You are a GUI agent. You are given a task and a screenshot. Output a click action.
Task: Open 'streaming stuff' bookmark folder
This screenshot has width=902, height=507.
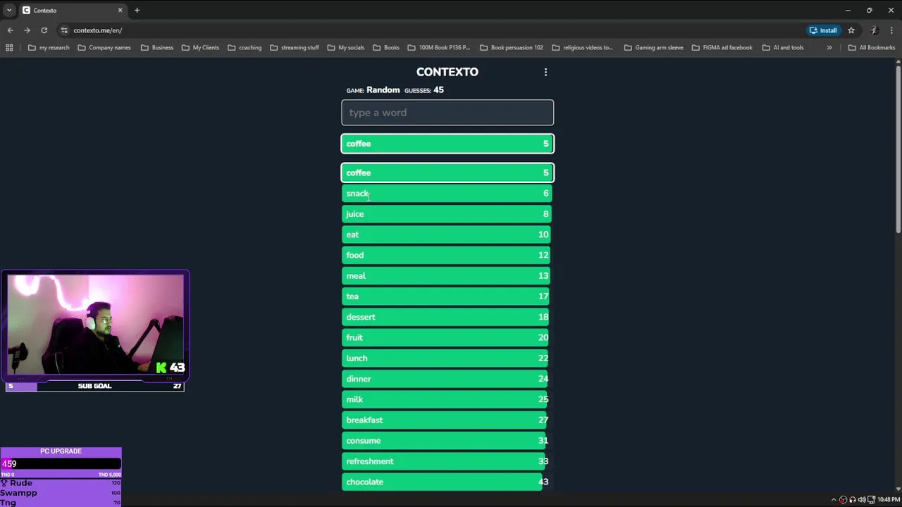point(295,47)
